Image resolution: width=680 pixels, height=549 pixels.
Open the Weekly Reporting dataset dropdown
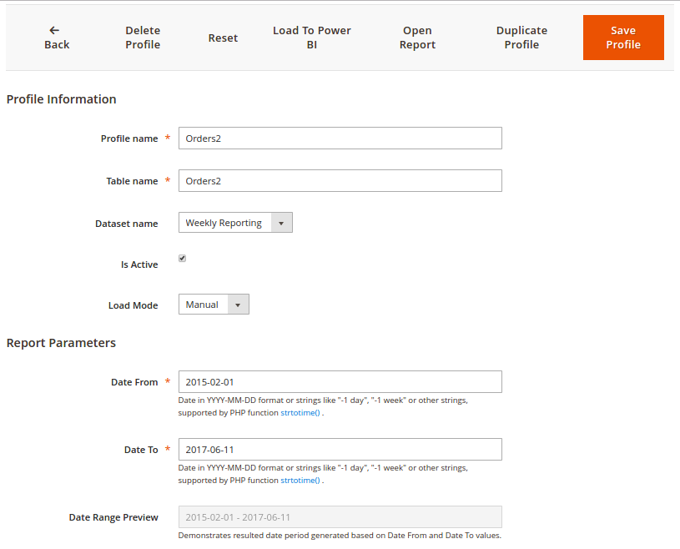(x=235, y=223)
